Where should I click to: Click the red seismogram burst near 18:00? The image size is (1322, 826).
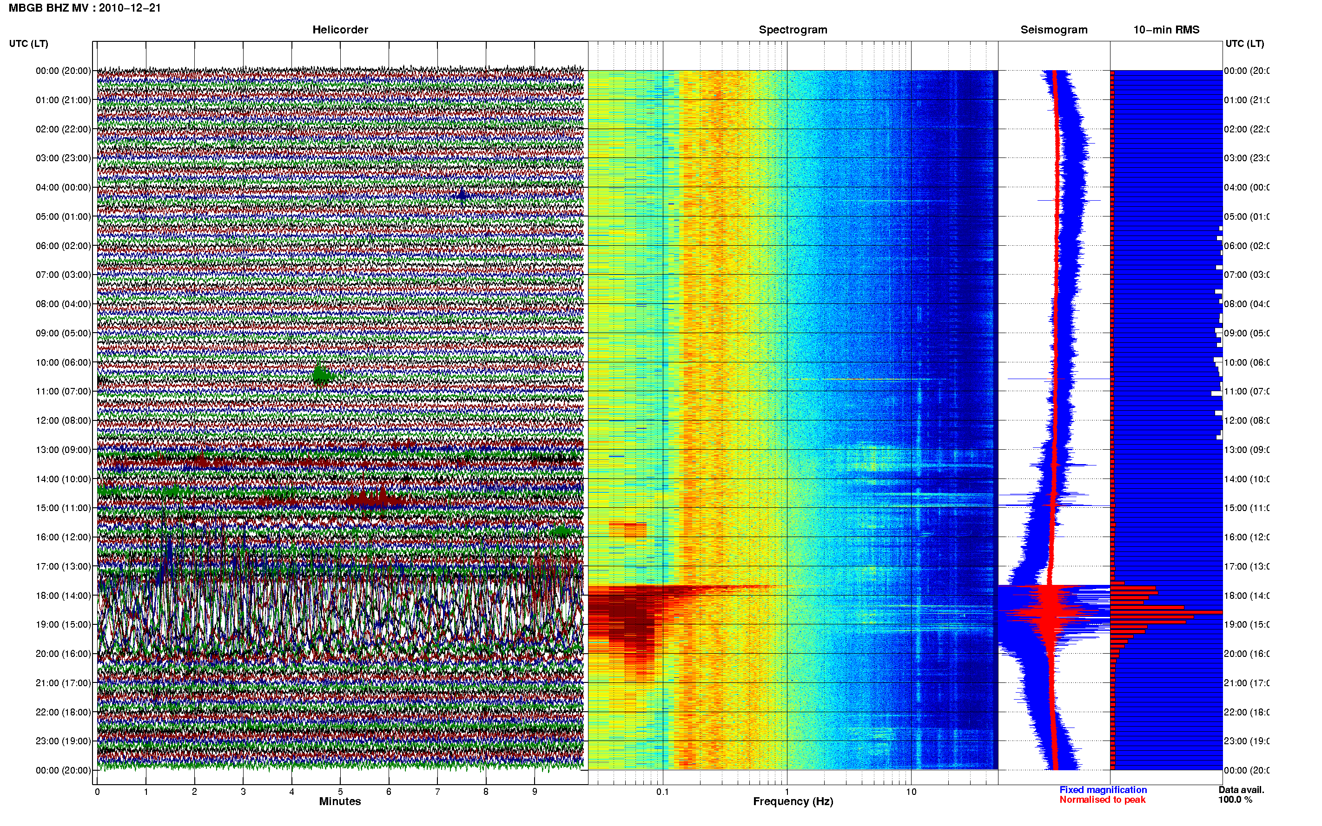[1050, 612]
